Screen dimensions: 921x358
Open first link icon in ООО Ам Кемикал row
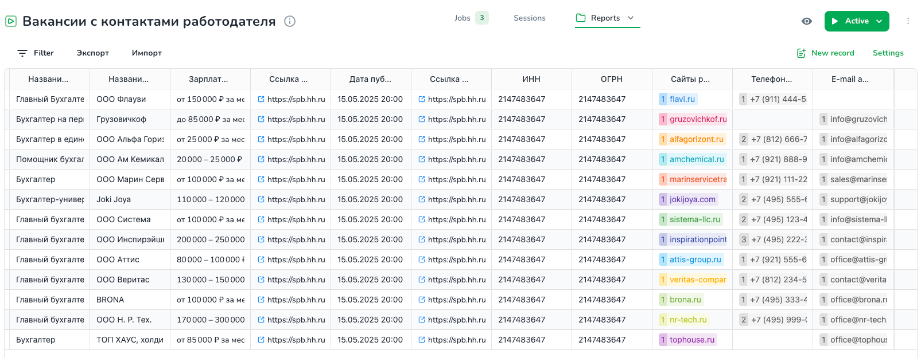[x=261, y=159]
